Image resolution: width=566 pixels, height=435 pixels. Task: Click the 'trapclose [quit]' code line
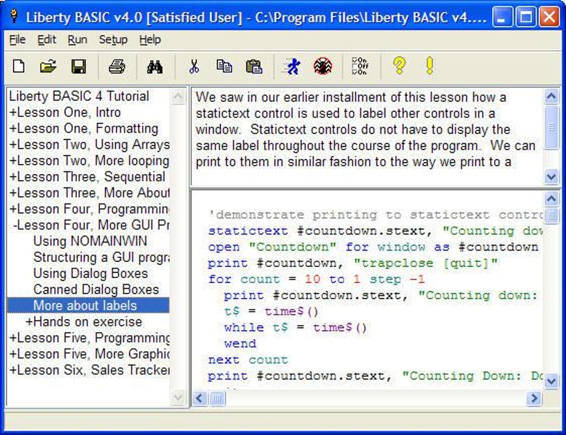[x=353, y=263]
